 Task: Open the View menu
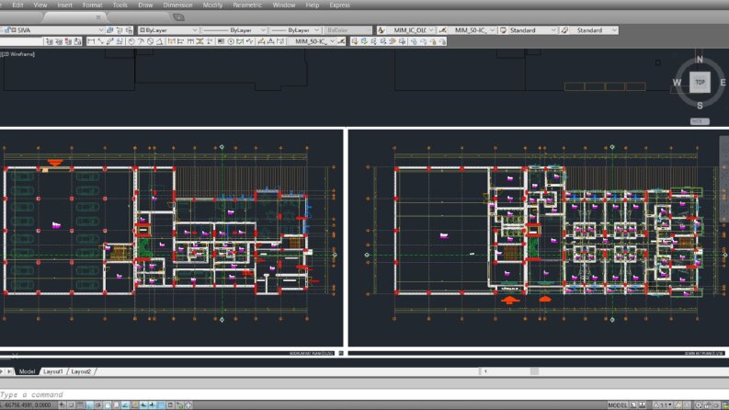click(x=40, y=6)
